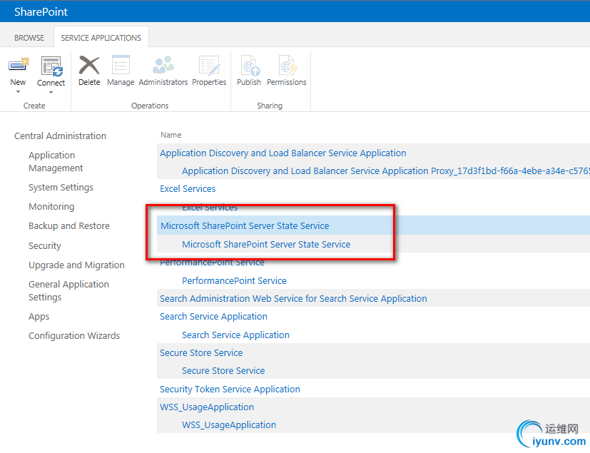Viewport: 590px width, 453px height.
Task: Open Properties from the ribbon
Action: coord(209,66)
